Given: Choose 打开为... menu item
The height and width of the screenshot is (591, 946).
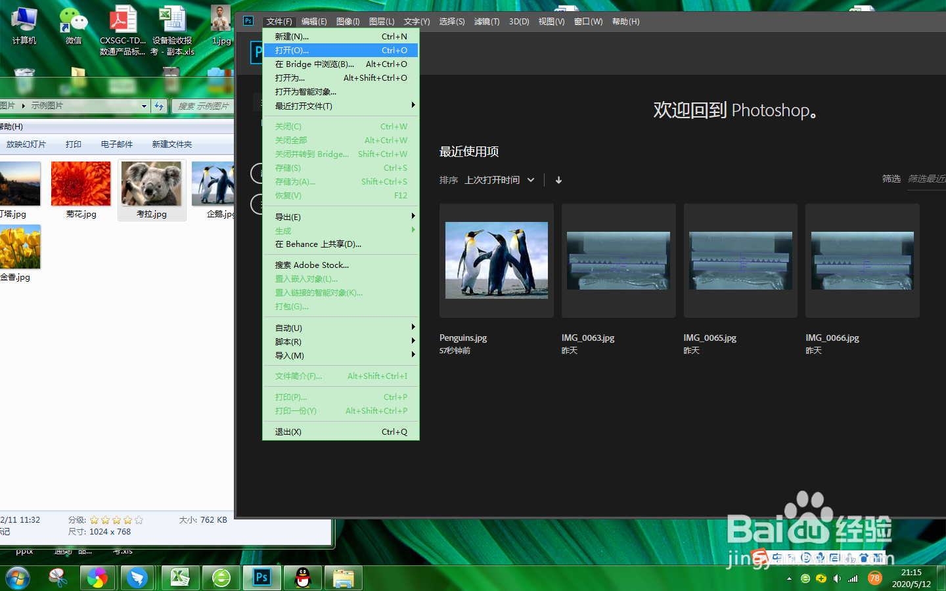Looking at the screenshot, I should pos(340,77).
